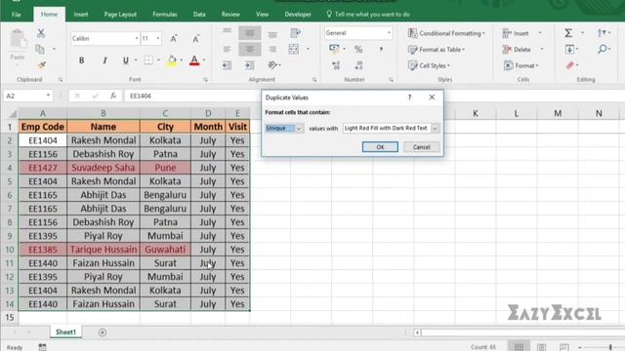Click Cancel in Duplicate Values dialog
Screen dimensions: 625x351
point(421,147)
